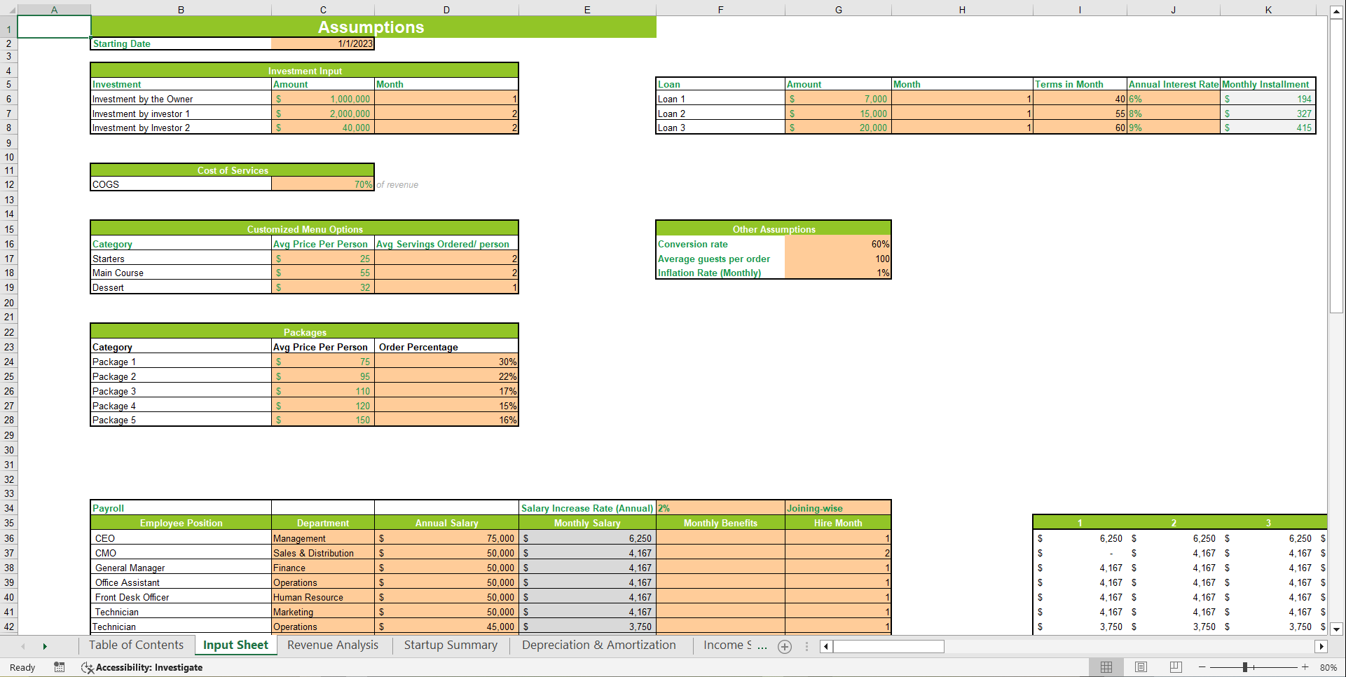Viewport: 1346px width, 677px height.
Task: Adjust the zoom slider
Action: pyautogui.click(x=1246, y=666)
